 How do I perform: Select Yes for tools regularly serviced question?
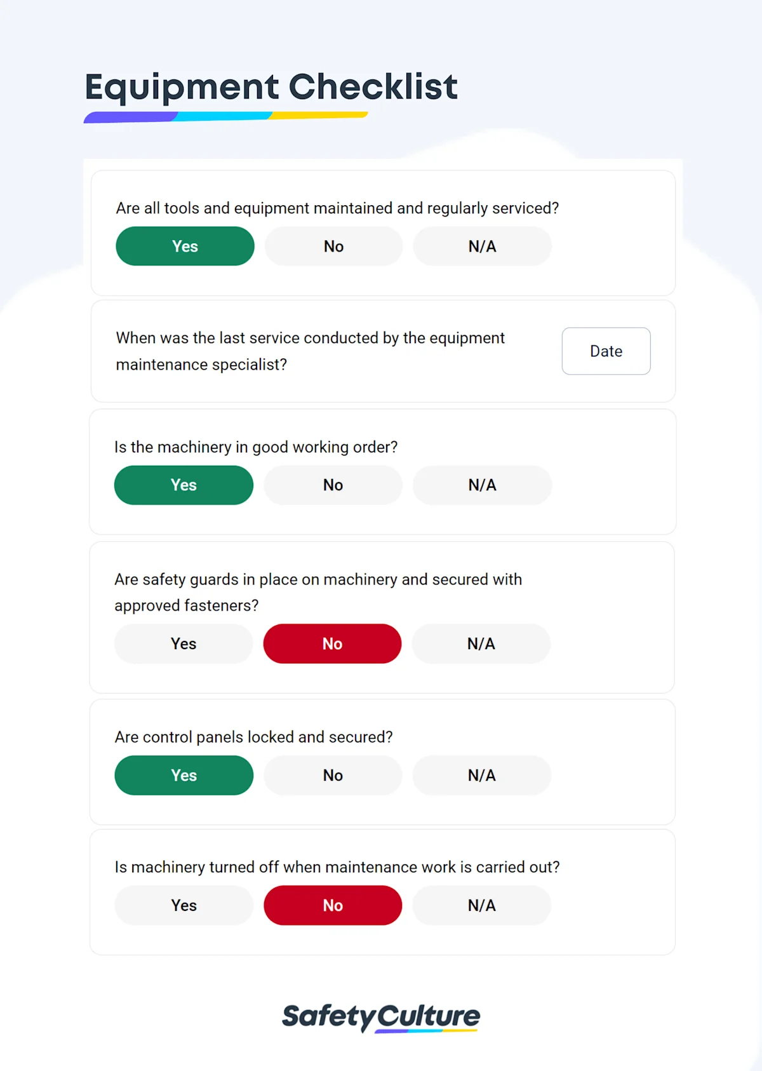pyautogui.click(x=185, y=246)
